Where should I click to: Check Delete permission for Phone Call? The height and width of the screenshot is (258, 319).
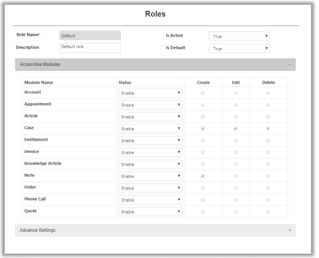click(x=268, y=200)
